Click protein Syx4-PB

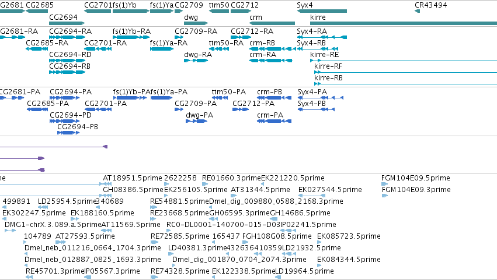click(312, 104)
